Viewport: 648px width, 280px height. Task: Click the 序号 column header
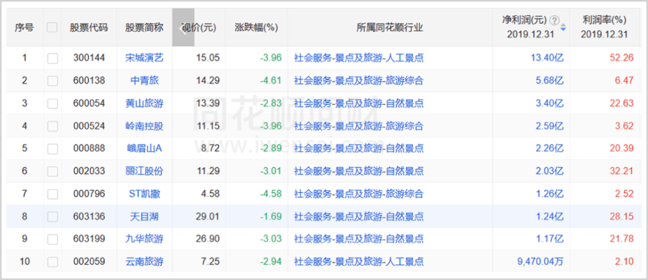(x=25, y=28)
